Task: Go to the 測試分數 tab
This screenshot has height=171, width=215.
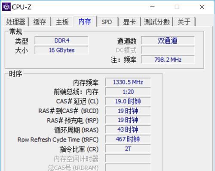Action: [x=157, y=22]
